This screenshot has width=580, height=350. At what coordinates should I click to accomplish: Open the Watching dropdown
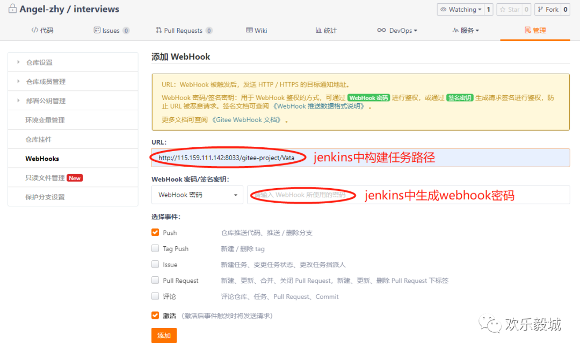coord(461,10)
